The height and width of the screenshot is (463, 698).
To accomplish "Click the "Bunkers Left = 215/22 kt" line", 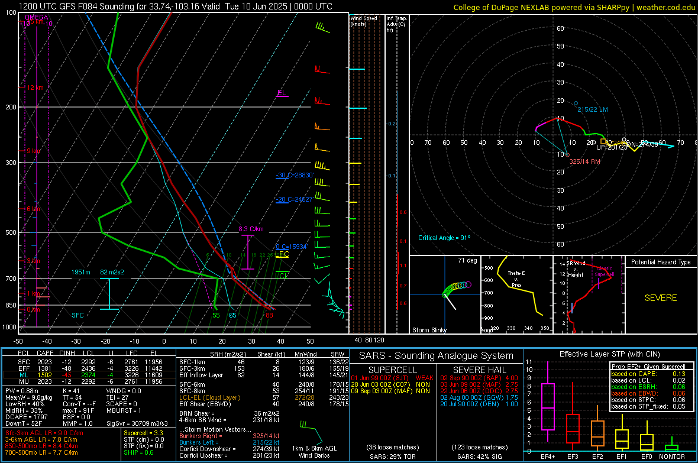I will click(230, 442).
